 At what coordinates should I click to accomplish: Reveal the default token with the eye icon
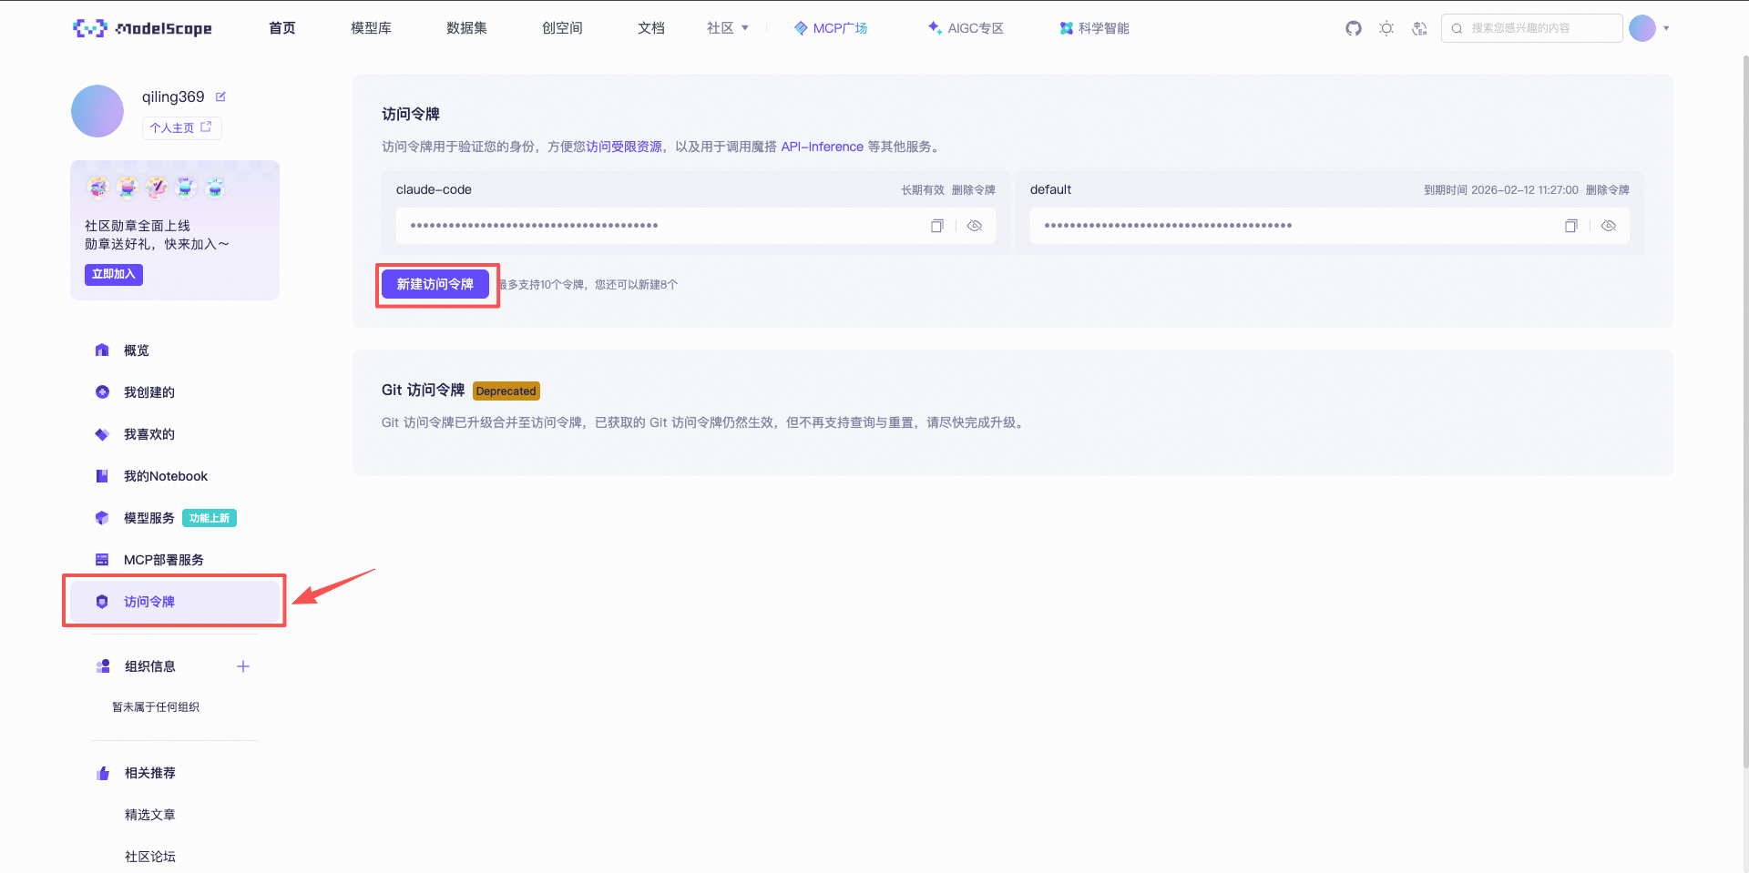[x=1609, y=225]
